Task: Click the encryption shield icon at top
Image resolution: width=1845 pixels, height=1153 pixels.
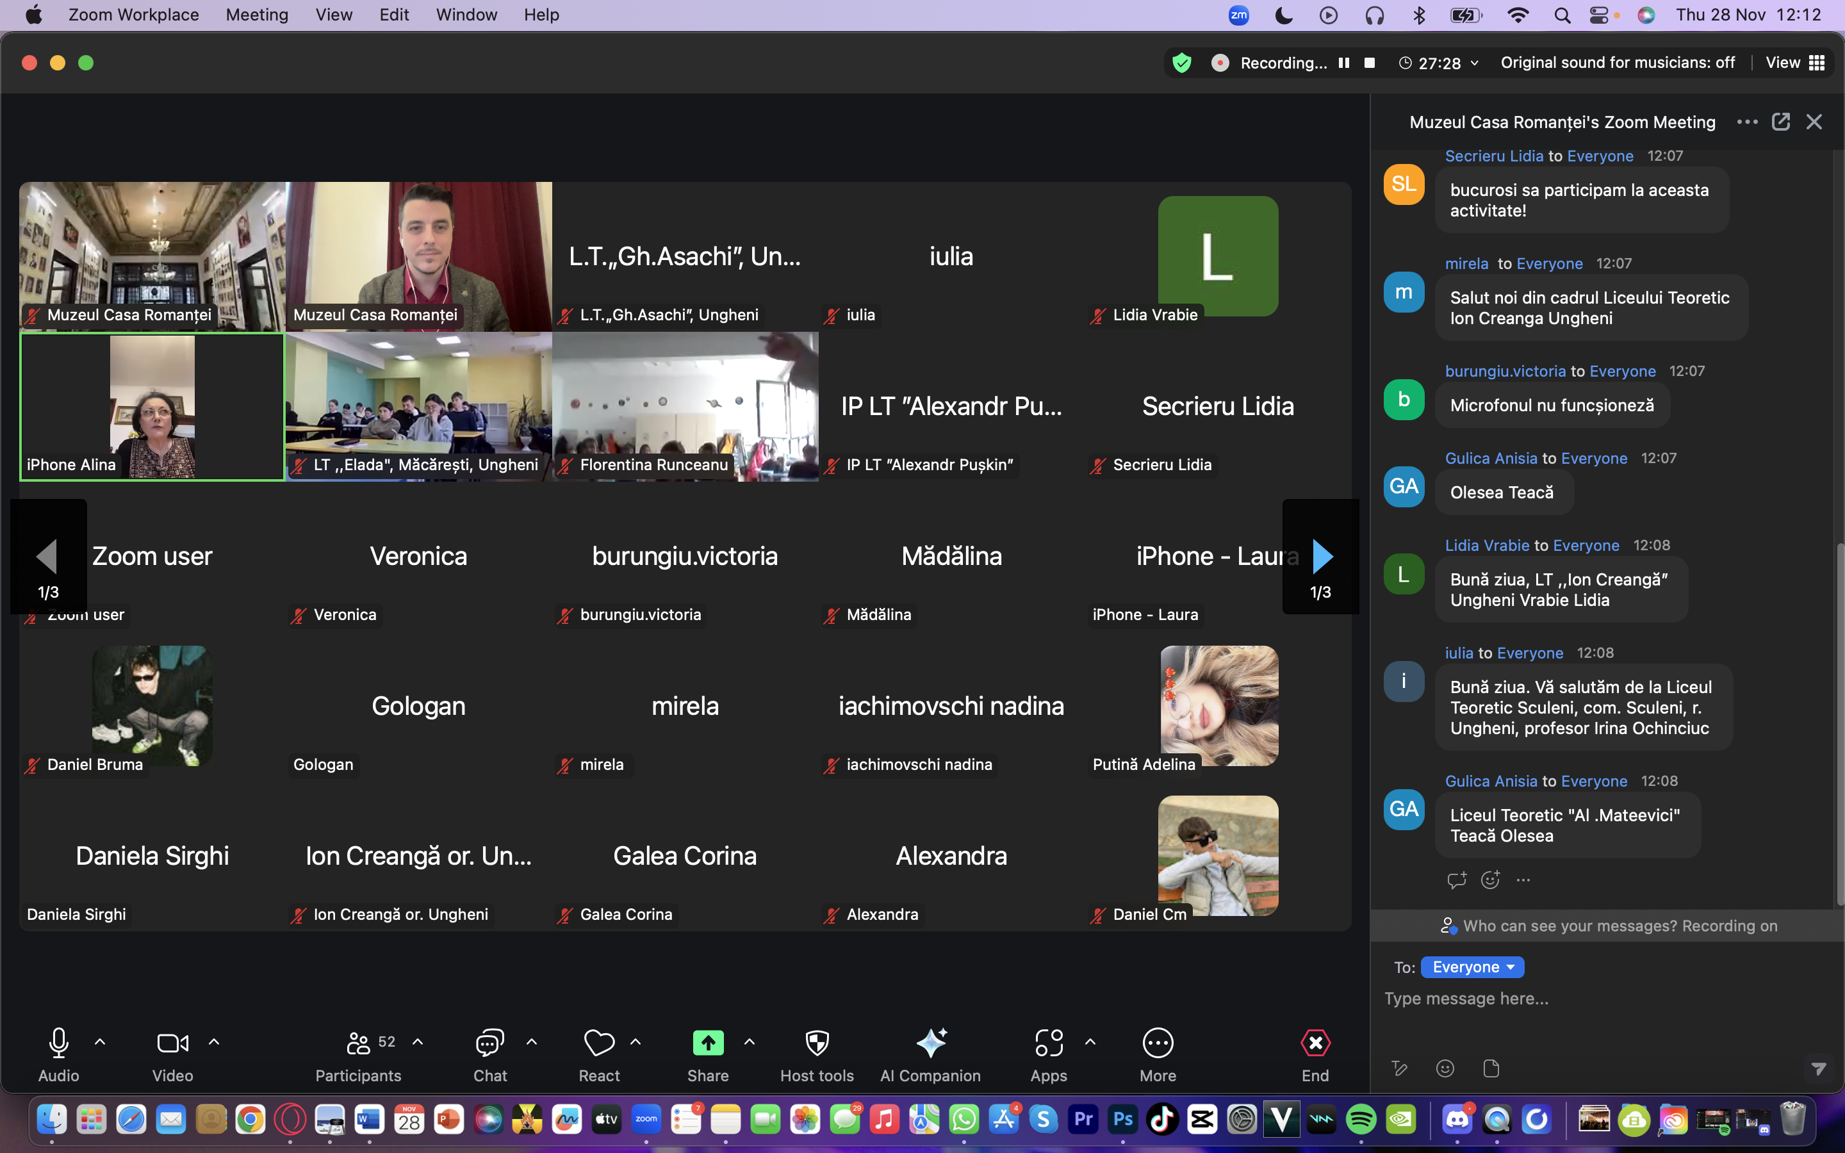Action: pos(1182,63)
